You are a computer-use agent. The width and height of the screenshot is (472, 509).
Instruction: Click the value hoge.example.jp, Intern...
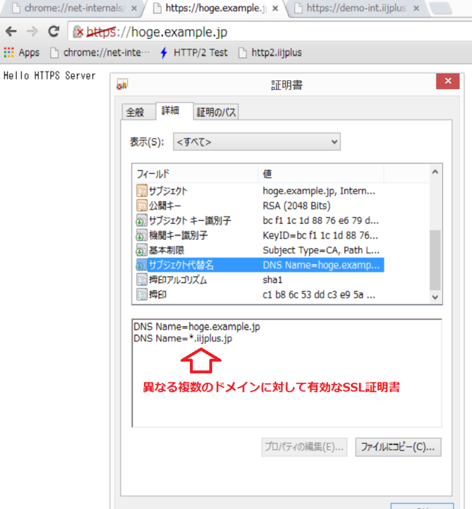pos(318,191)
